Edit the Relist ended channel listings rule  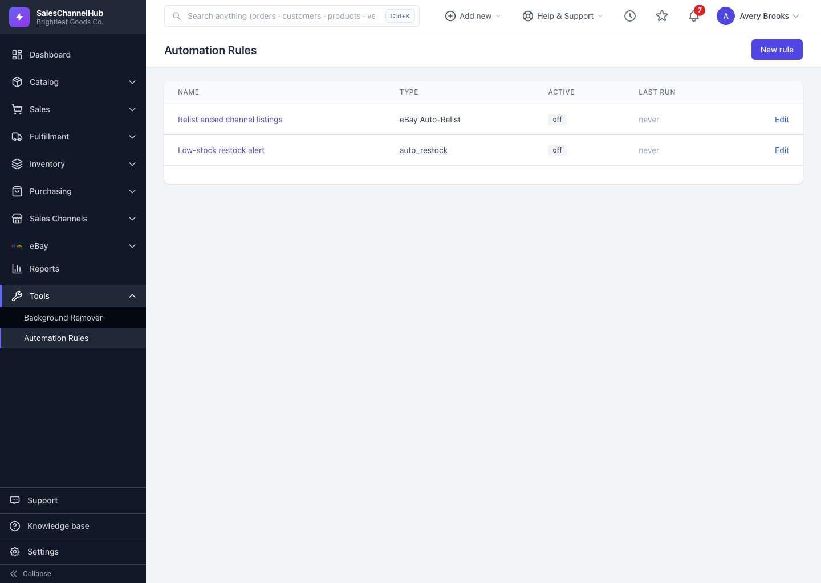[782, 120]
